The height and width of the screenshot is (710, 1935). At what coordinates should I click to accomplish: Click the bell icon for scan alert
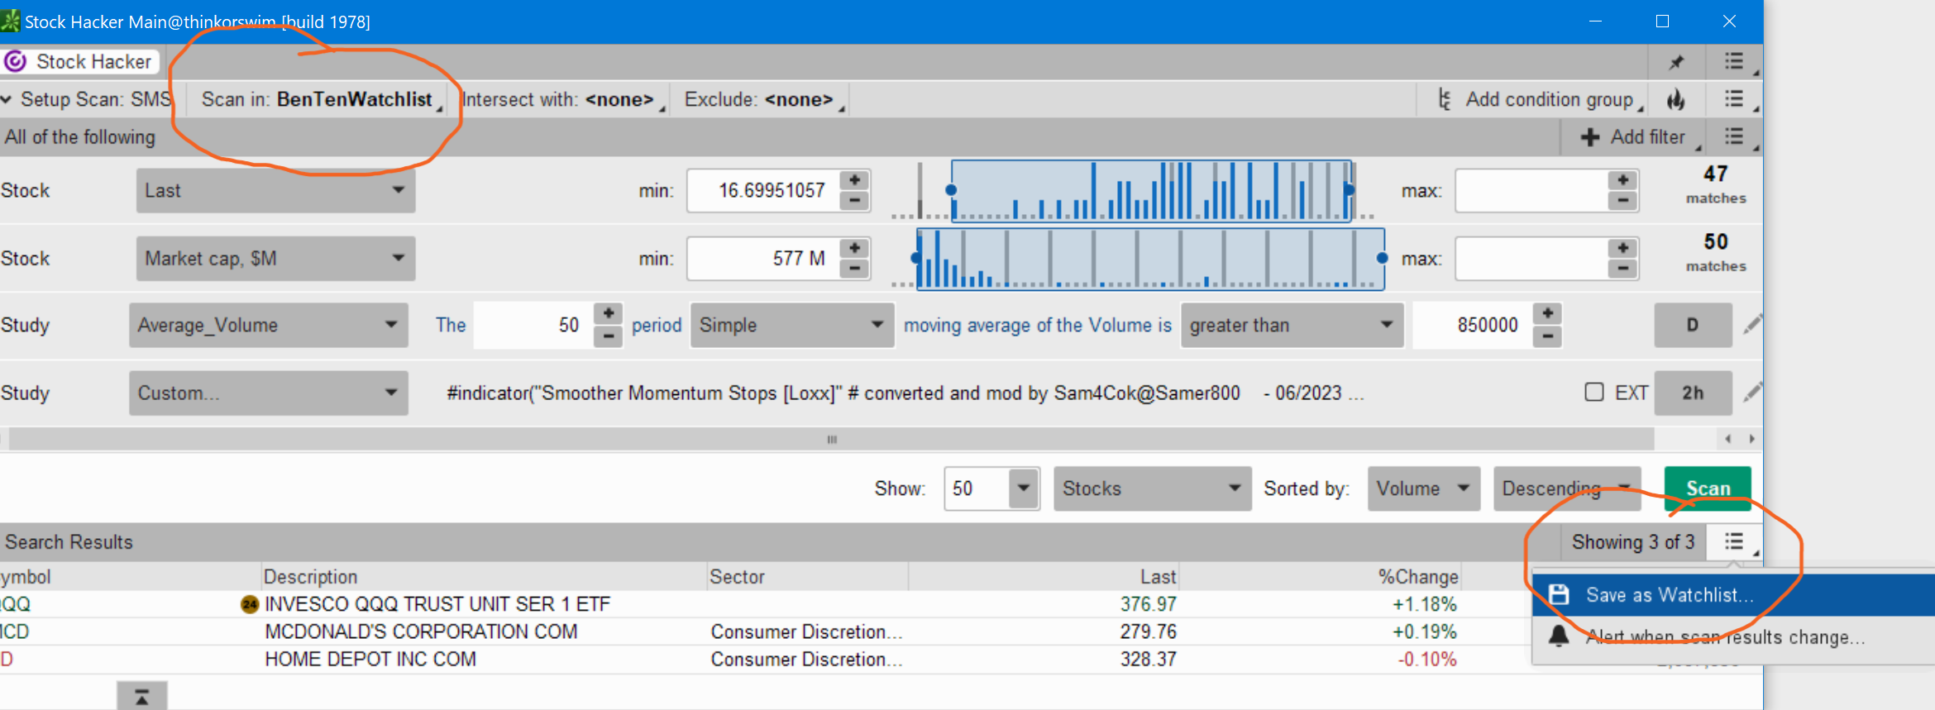(x=1559, y=636)
